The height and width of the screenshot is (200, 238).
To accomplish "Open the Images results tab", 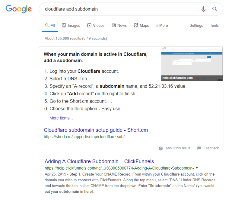I will (x=71, y=25).
